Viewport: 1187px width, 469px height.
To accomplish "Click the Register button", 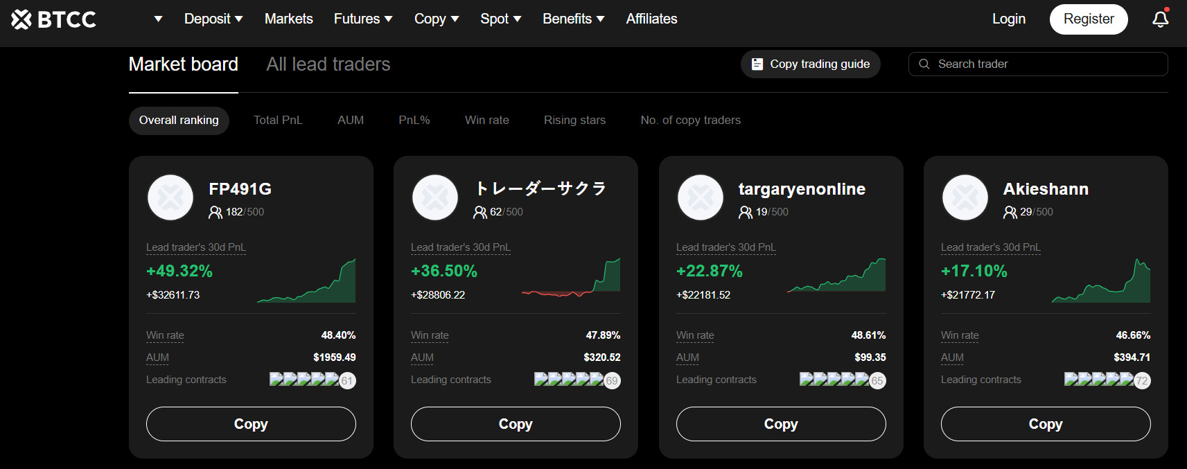I will [x=1088, y=19].
